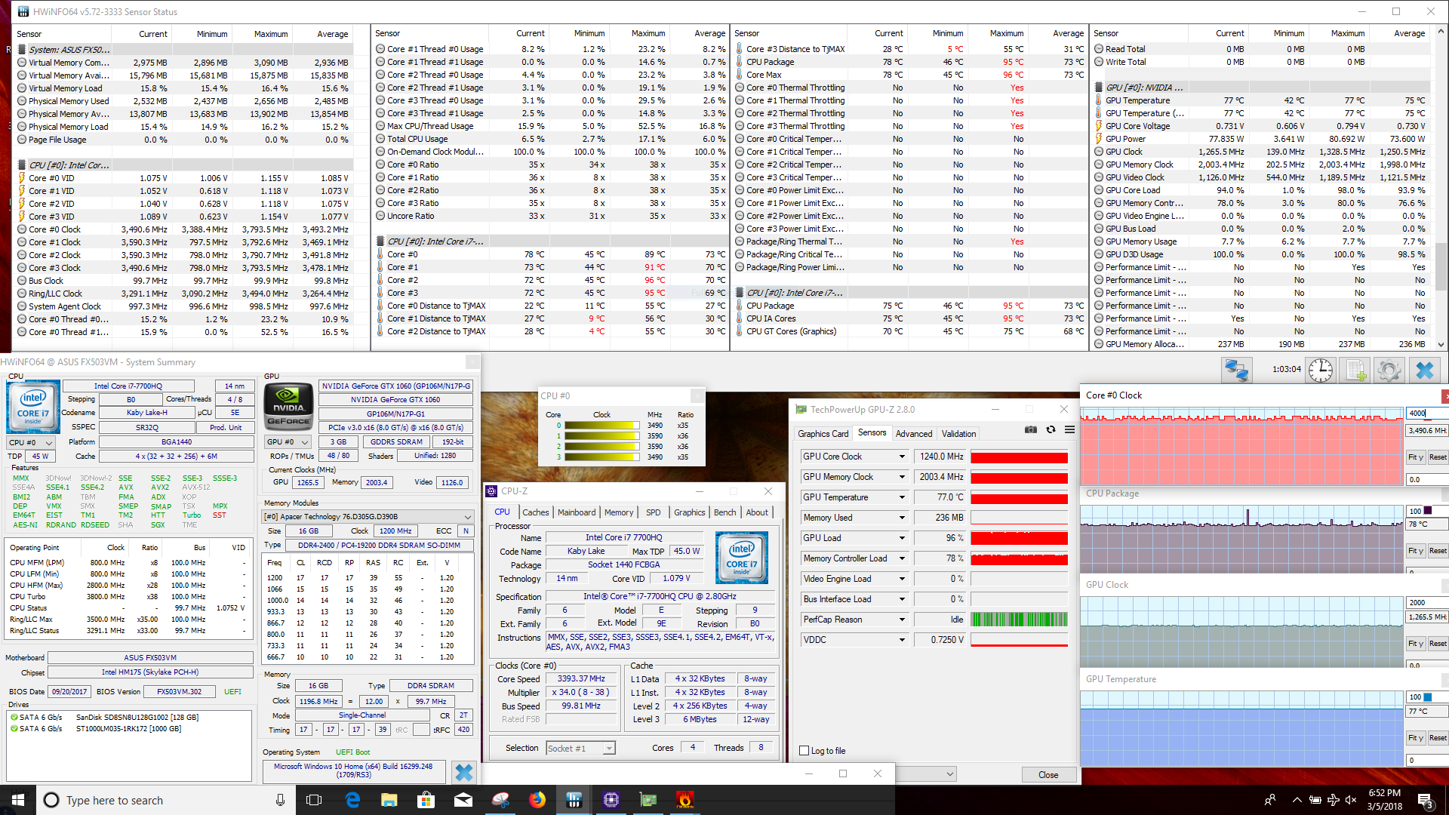
Task: Click the clock reset timer icon
Action: coord(1320,370)
